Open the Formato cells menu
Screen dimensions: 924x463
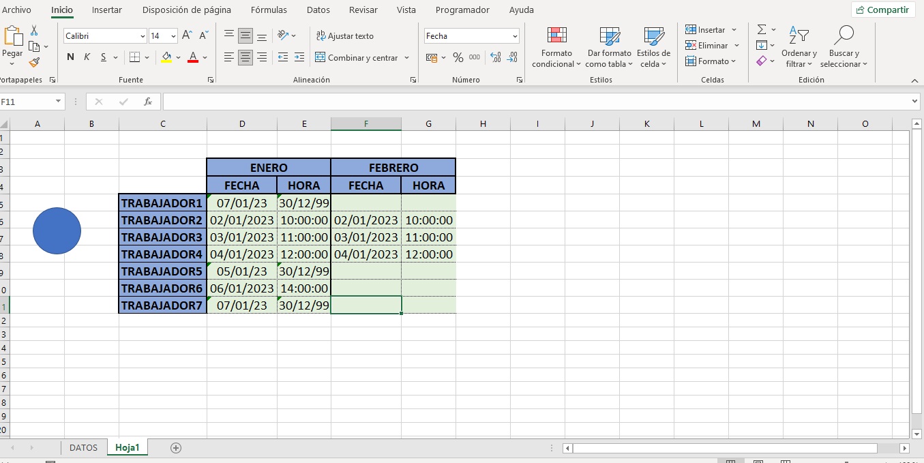(711, 61)
